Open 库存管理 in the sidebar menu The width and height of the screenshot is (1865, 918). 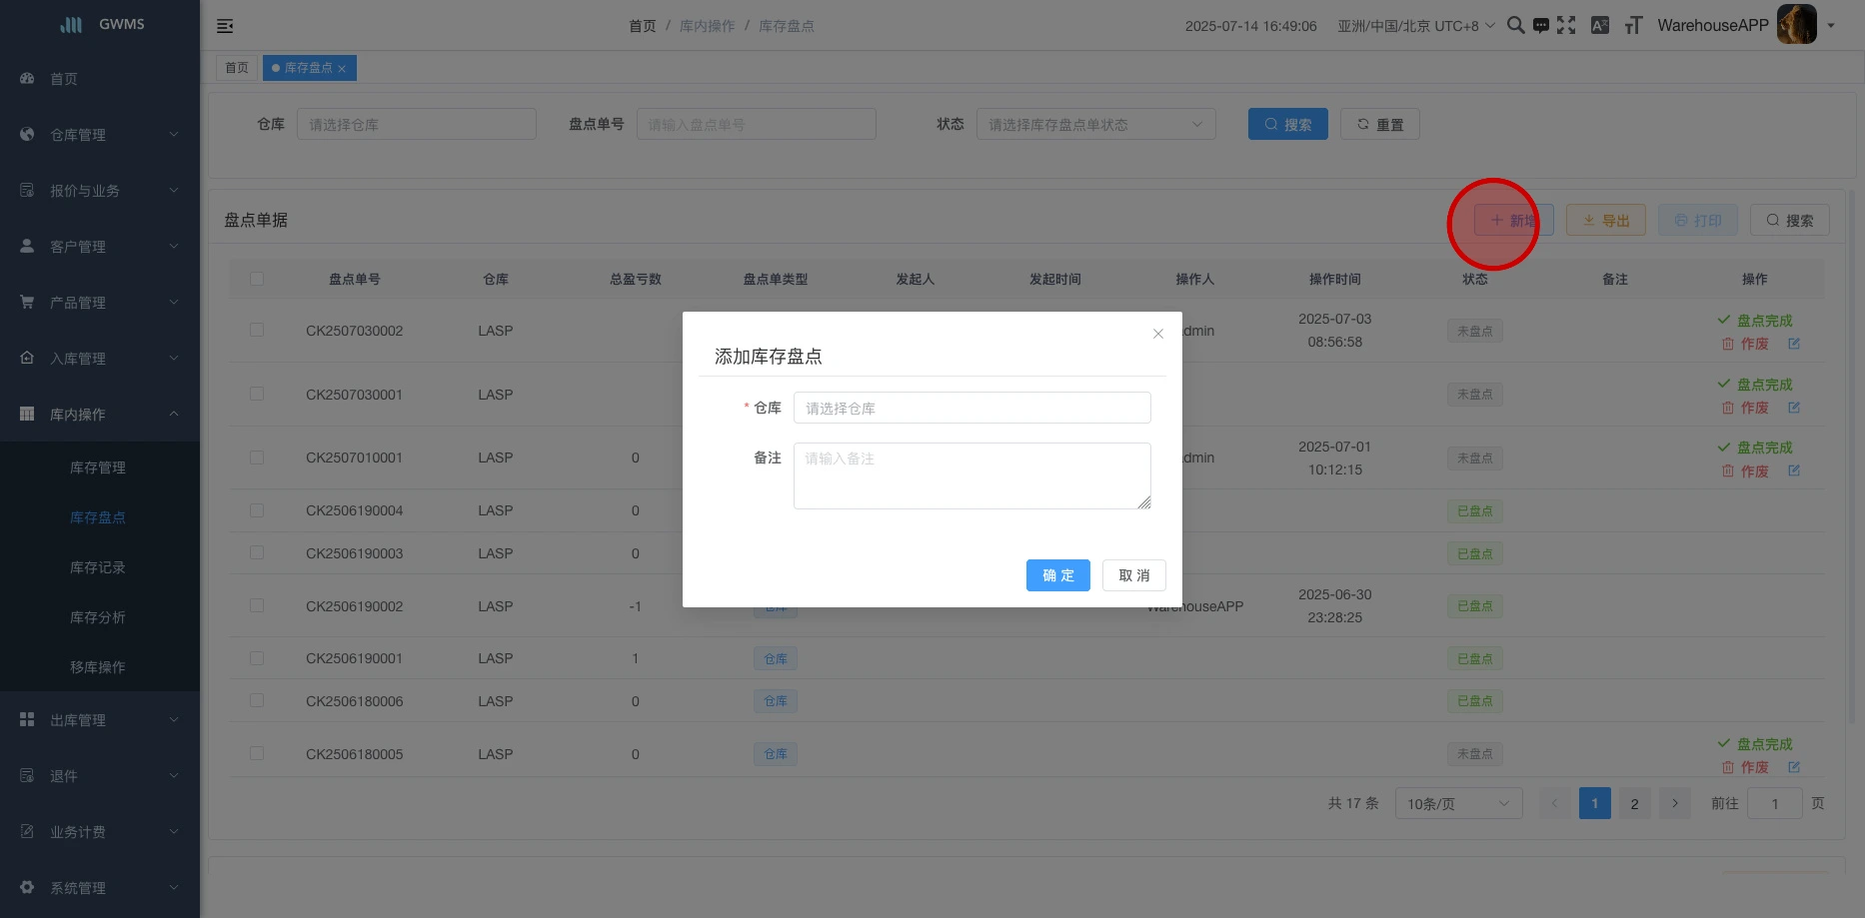(x=98, y=467)
